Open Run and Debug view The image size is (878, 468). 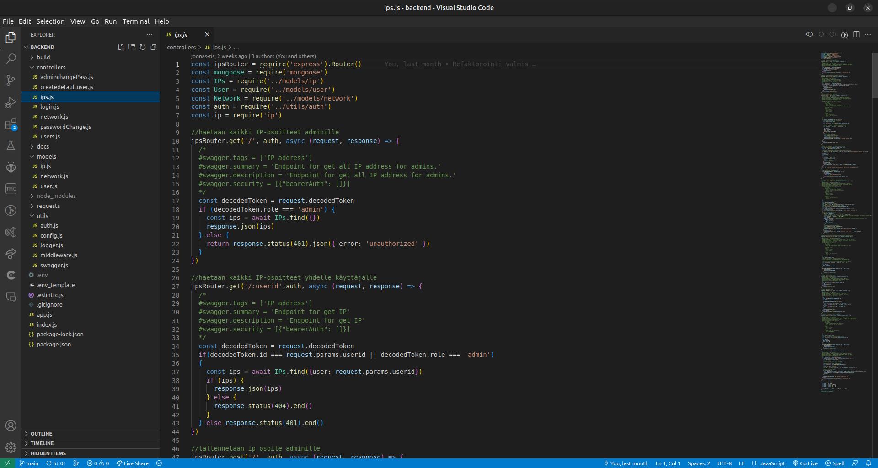coord(11,103)
